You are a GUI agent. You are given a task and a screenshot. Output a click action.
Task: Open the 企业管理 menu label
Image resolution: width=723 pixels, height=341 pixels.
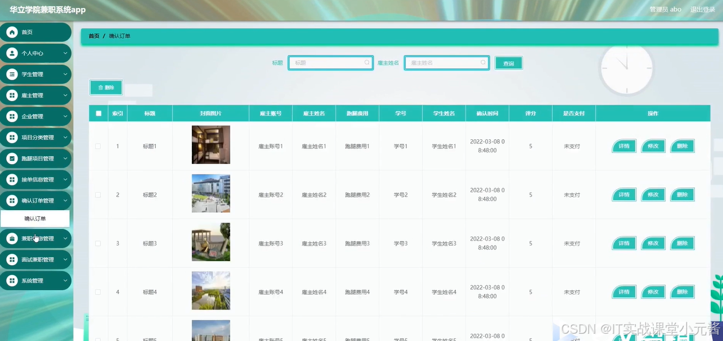(x=32, y=116)
